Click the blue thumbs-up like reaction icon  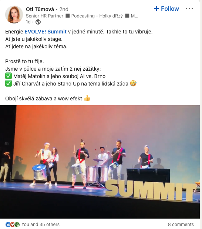point(8,225)
